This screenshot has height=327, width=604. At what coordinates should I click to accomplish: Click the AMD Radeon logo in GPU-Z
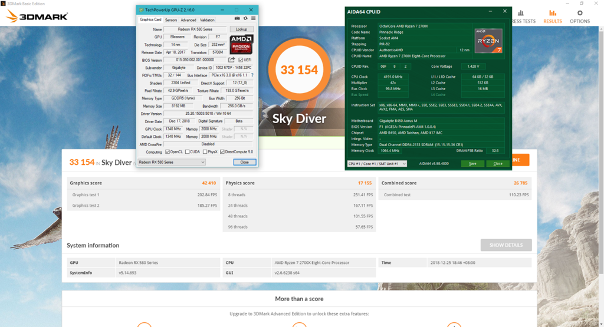tap(241, 44)
